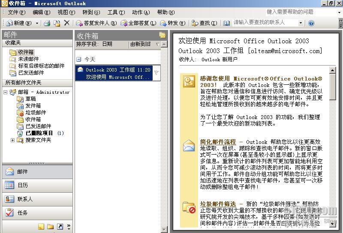Switch to 联系人 contacts pane
Image resolution: width=343 pixels, height=233 pixels.
(37, 199)
